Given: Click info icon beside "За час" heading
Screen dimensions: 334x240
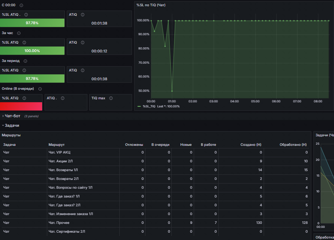Looking at the screenshot, I should (x=19, y=33).
